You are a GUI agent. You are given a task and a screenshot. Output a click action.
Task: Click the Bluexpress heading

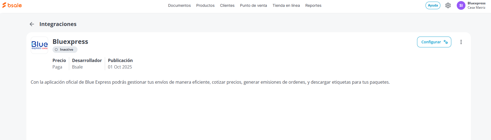(70, 41)
